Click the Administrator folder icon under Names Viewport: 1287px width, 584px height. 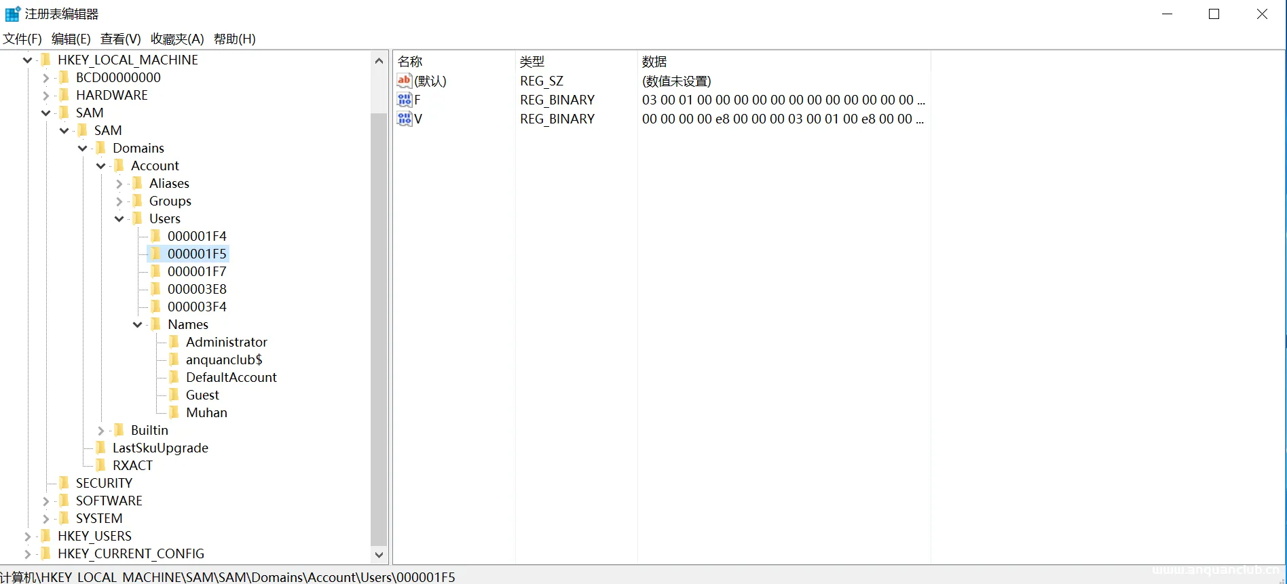pos(174,342)
